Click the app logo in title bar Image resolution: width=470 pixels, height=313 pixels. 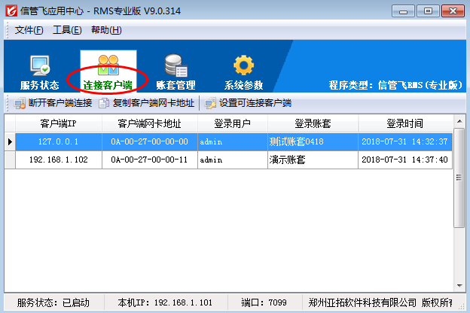pyautogui.click(x=9, y=11)
